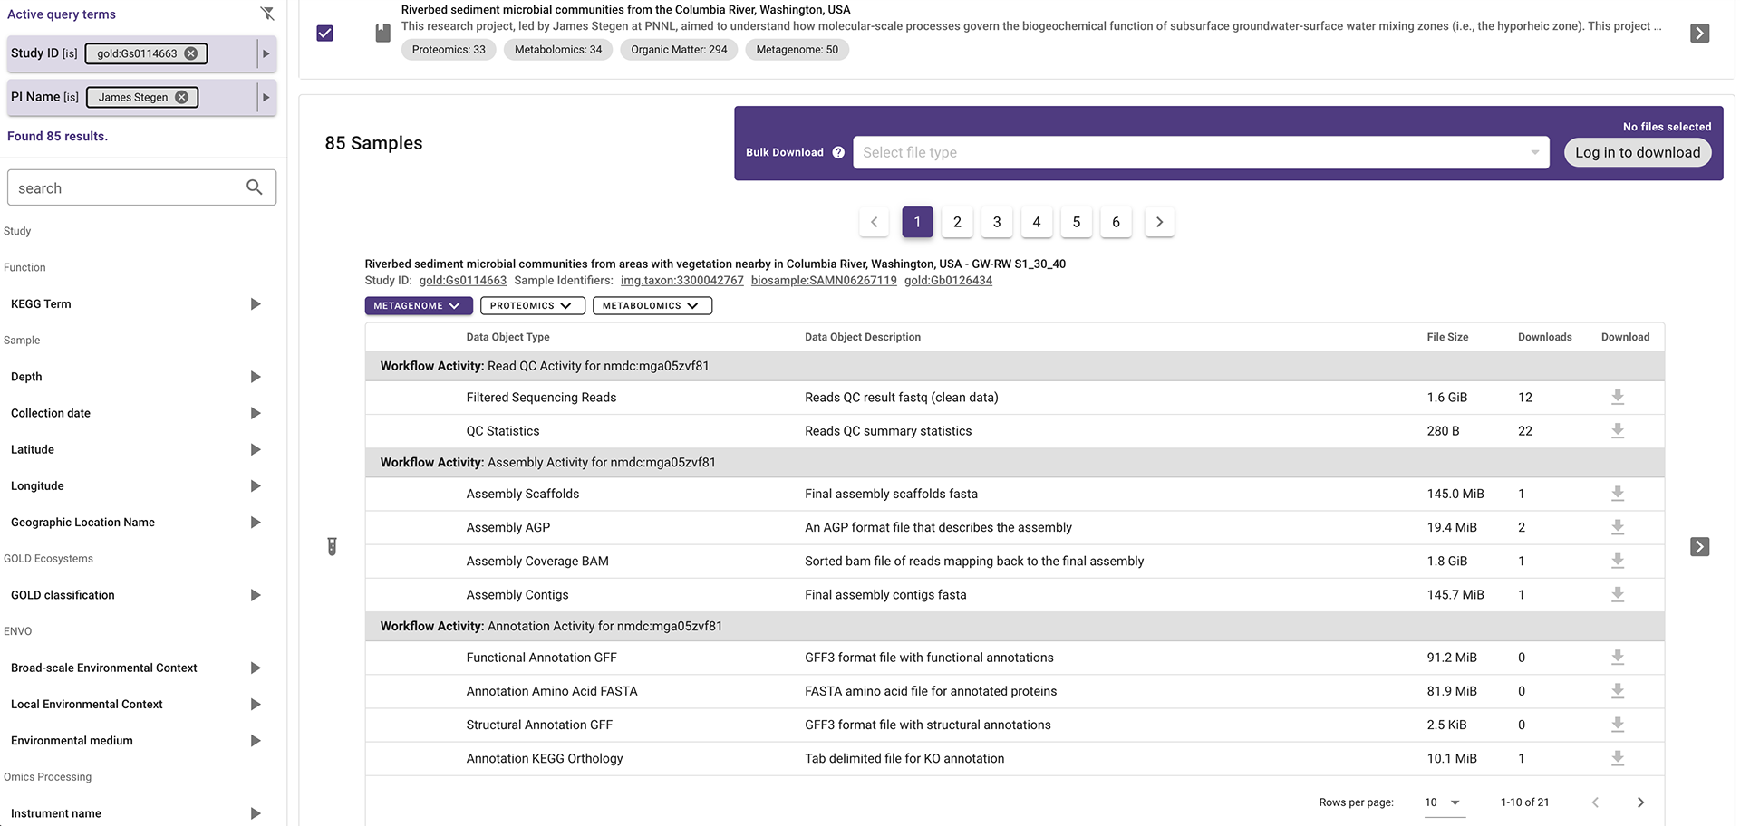Open sample details arrow beside table
This screenshot has height=826, width=1740.
1699,546
